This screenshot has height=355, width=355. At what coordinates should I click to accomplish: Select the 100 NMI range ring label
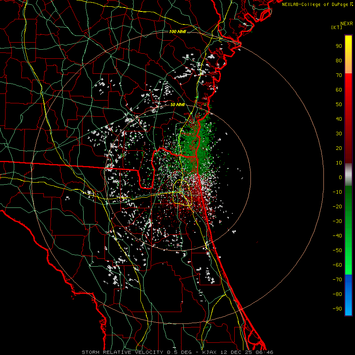point(178,32)
